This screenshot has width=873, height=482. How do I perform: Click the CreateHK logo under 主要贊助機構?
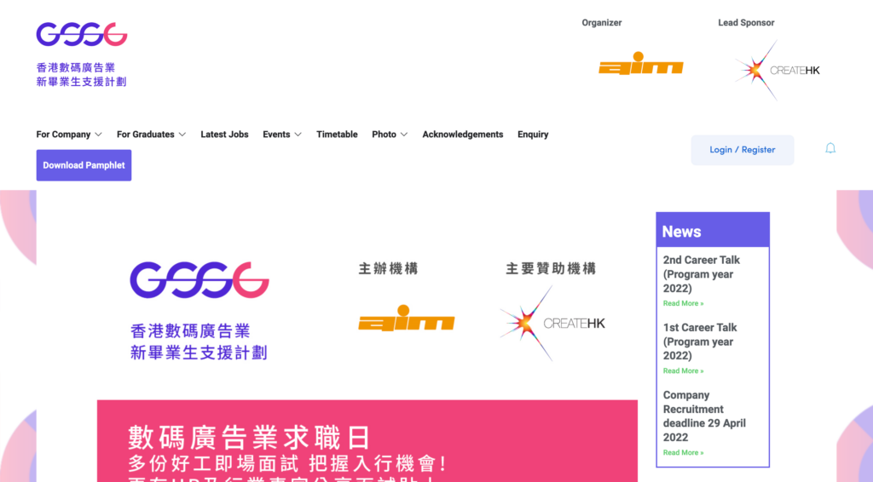click(552, 324)
